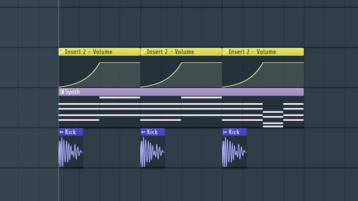Click the first Kick clip's audio icon
The height and width of the screenshot is (201, 358).
coord(62,132)
